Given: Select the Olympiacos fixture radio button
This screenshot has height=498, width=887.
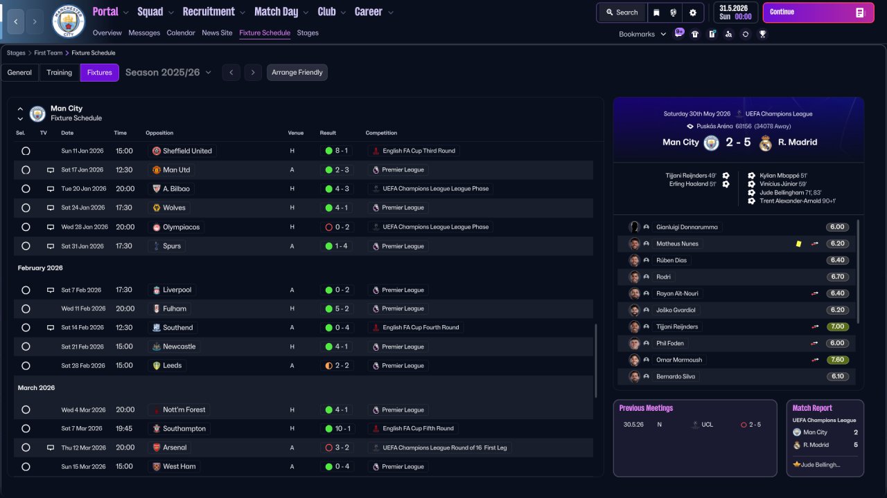Looking at the screenshot, I should pos(26,227).
